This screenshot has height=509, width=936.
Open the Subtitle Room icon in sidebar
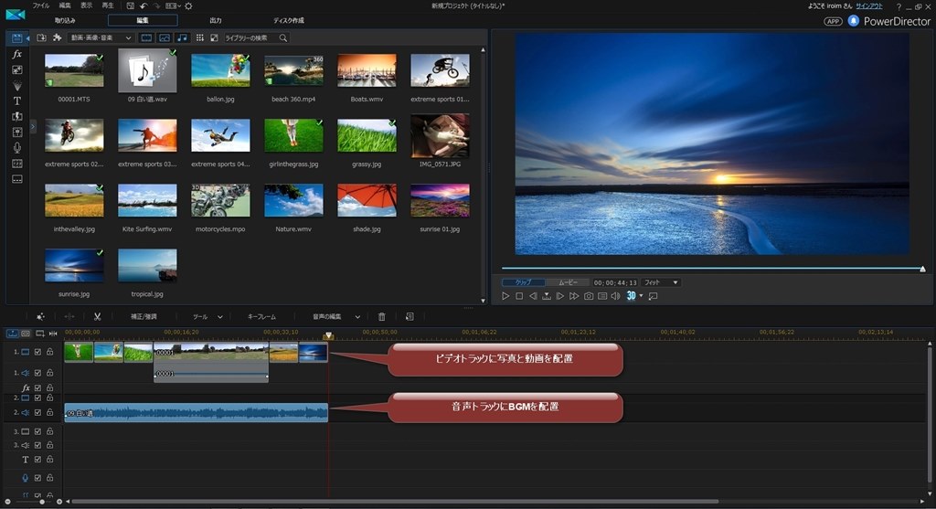[16, 179]
